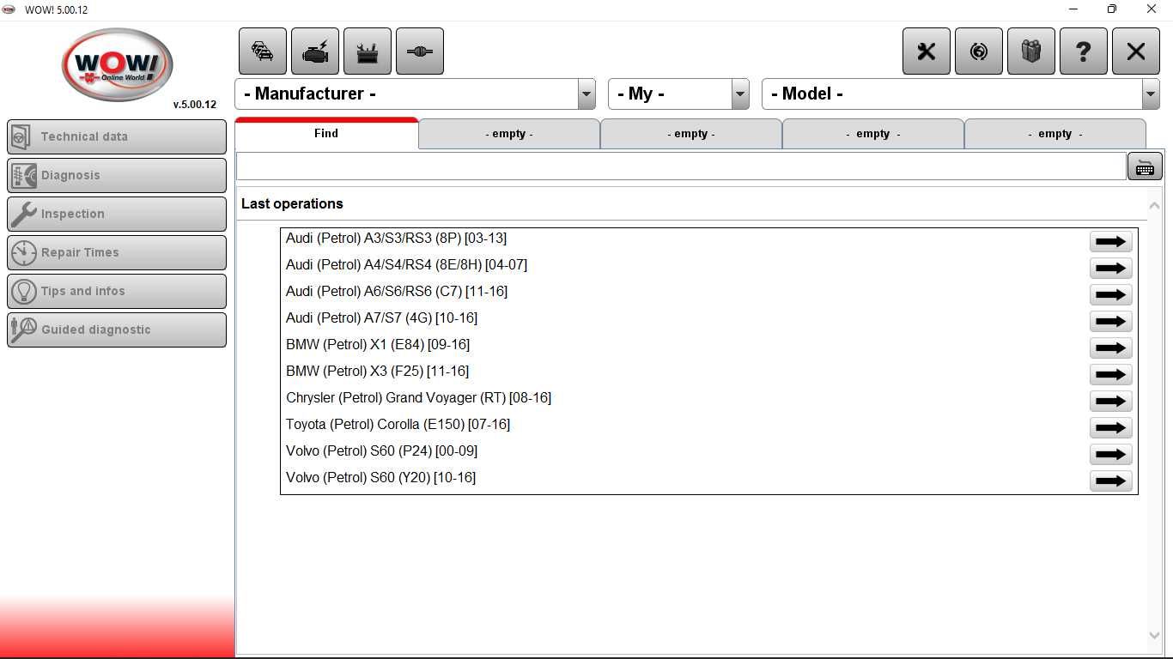The width and height of the screenshot is (1173, 659).
Task: Expand the Model dropdown
Action: pyautogui.click(x=1151, y=94)
